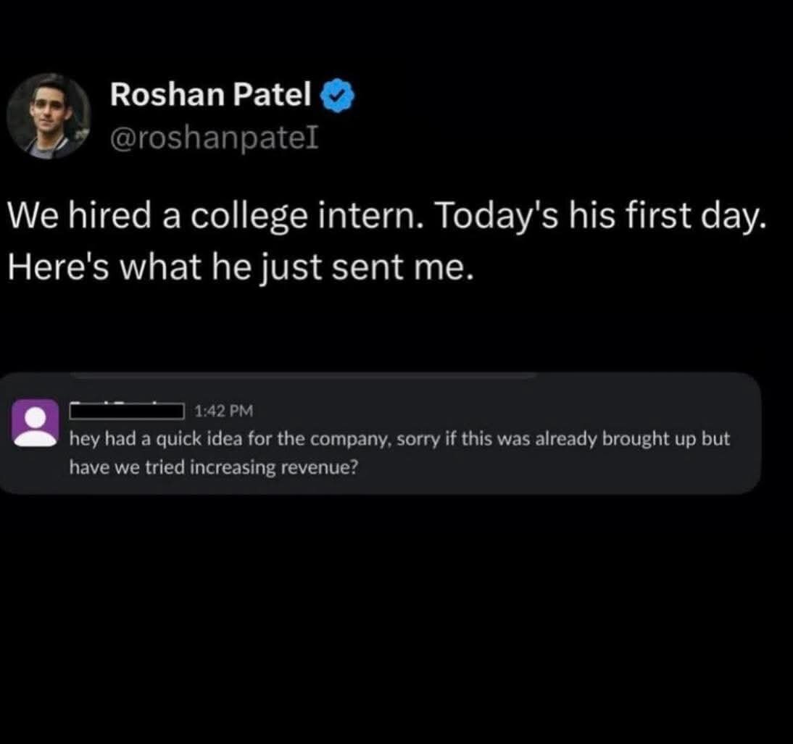793x744 pixels.
Task: Click the line "Here's what he just sent me."
Action: coord(240,267)
